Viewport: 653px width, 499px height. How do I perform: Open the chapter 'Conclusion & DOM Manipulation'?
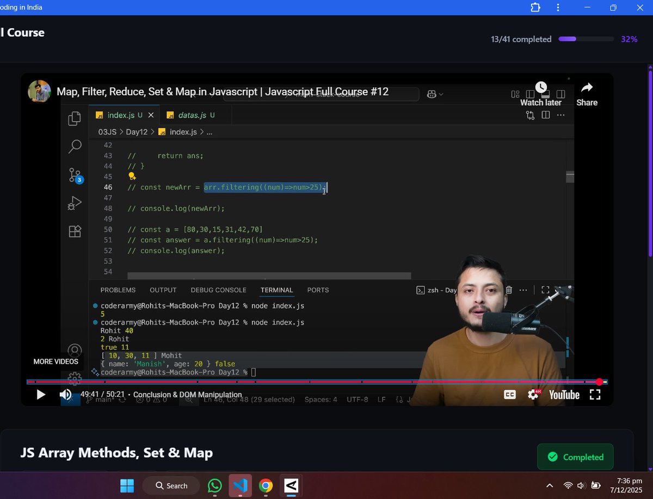pos(187,395)
